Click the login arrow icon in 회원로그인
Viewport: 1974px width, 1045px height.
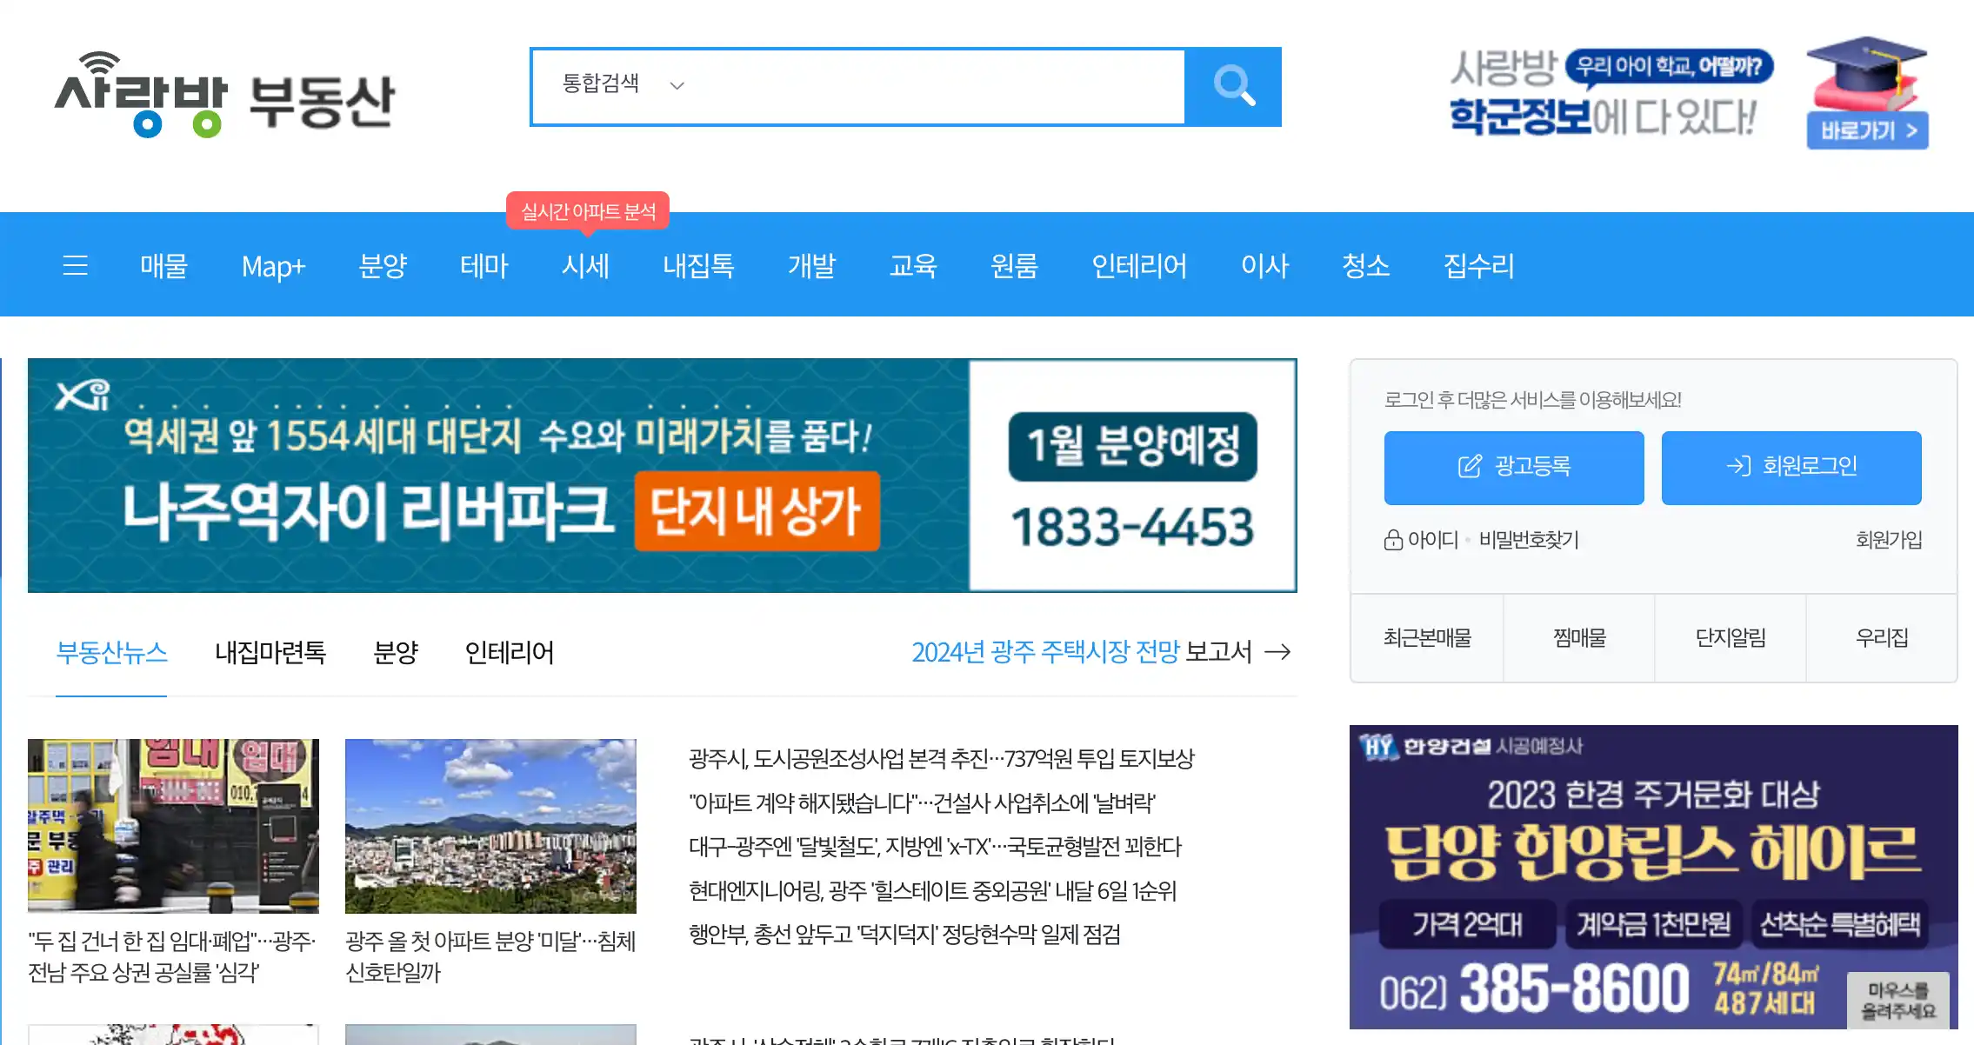[x=1736, y=466]
